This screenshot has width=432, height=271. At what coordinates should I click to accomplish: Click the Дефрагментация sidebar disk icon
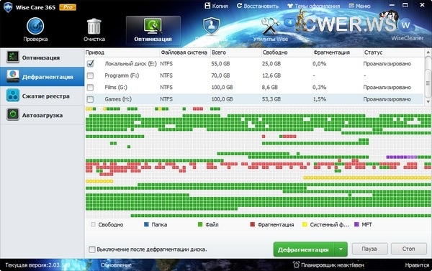pos(13,76)
